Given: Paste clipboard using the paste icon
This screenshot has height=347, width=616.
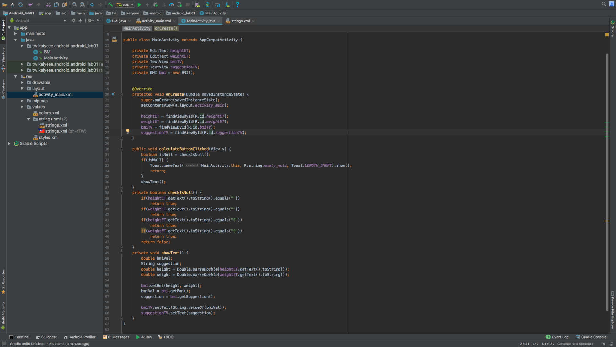Looking at the screenshot, I should point(64,4).
